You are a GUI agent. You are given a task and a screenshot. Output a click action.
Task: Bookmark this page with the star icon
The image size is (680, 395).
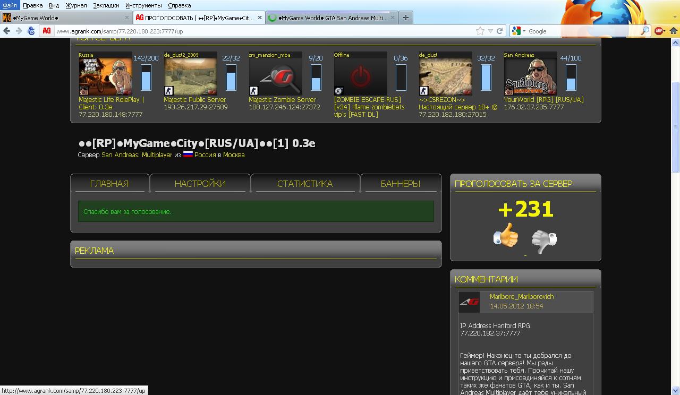[x=480, y=31]
